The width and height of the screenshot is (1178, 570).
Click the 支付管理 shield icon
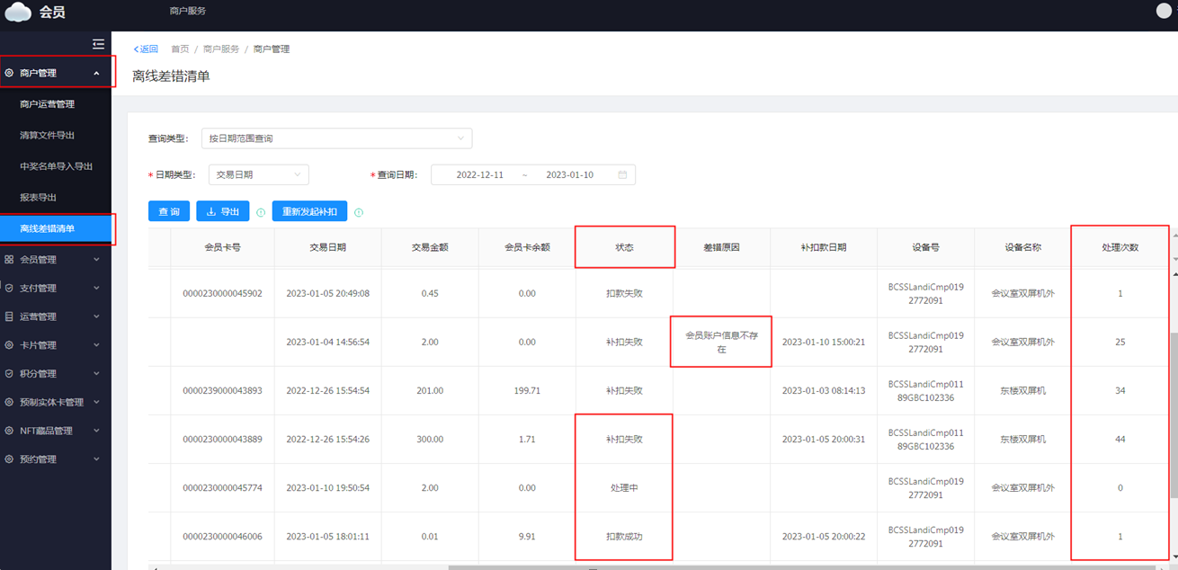tap(9, 289)
